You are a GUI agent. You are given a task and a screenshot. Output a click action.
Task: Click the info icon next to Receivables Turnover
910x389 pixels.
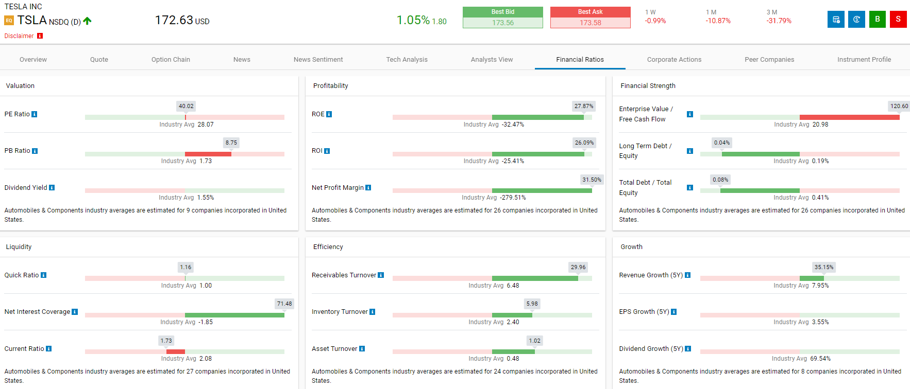(x=381, y=275)
